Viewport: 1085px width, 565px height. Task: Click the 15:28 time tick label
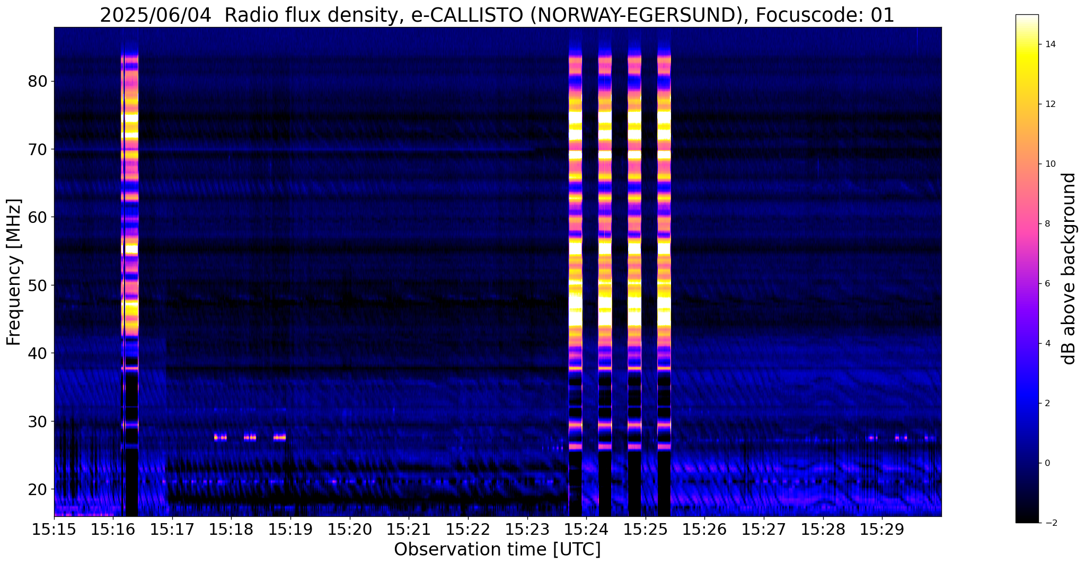[x=823, y=530]
